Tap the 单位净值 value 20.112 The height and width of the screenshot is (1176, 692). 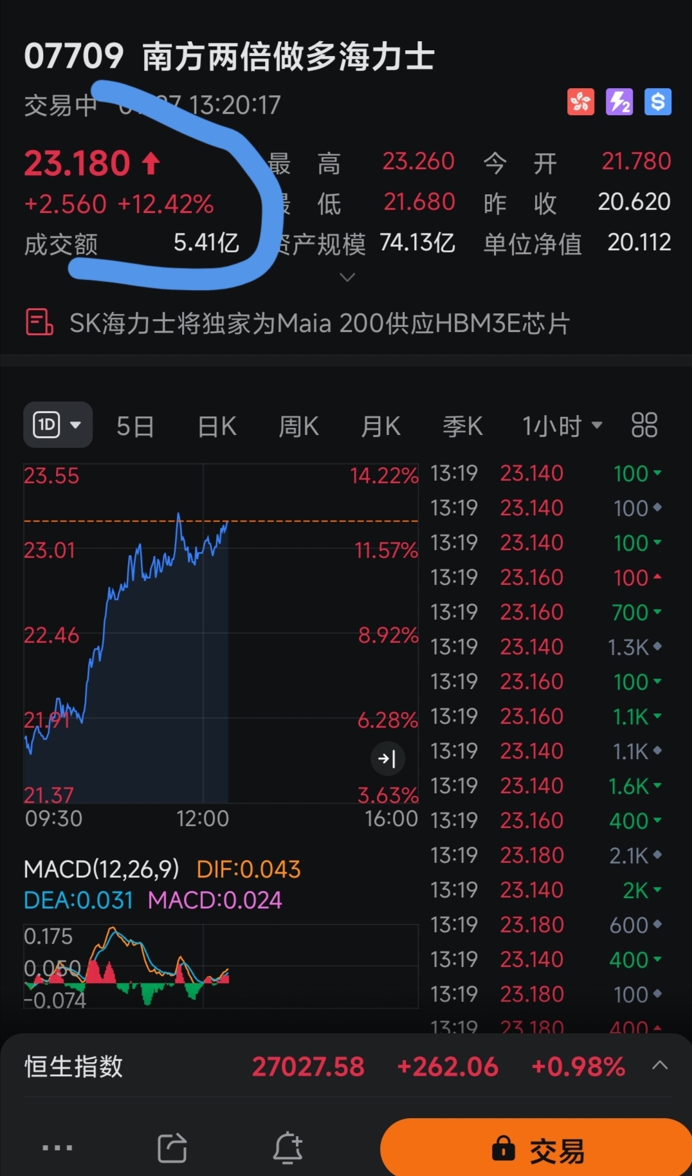[639, 243]
